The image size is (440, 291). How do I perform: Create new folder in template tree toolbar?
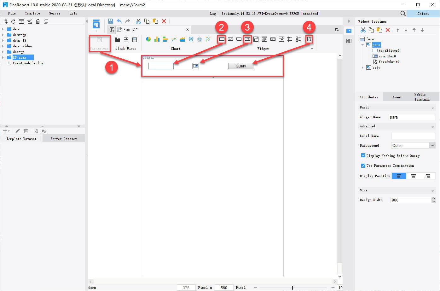tap(5, 21)
